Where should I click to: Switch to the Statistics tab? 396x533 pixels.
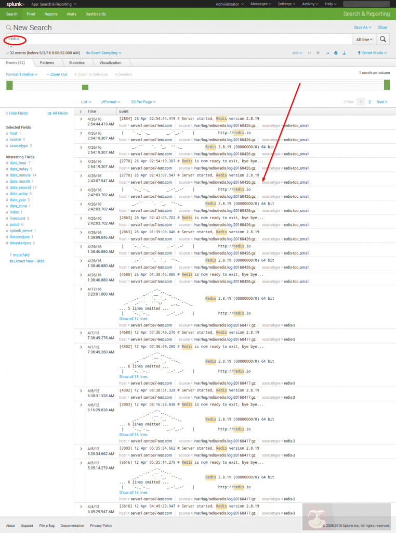click(77, 63)
